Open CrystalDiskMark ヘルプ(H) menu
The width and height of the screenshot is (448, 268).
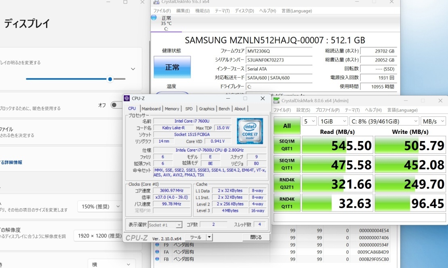click(x=373, y=110)
